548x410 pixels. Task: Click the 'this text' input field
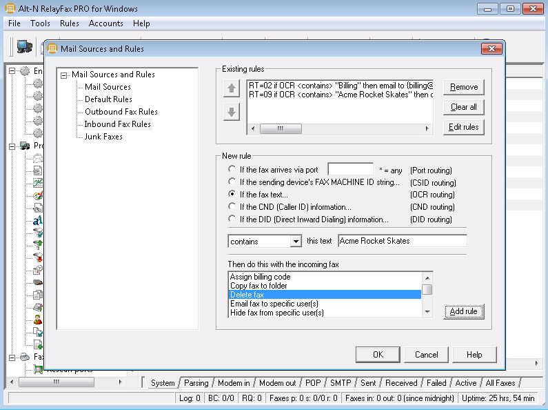coord(402,241)
